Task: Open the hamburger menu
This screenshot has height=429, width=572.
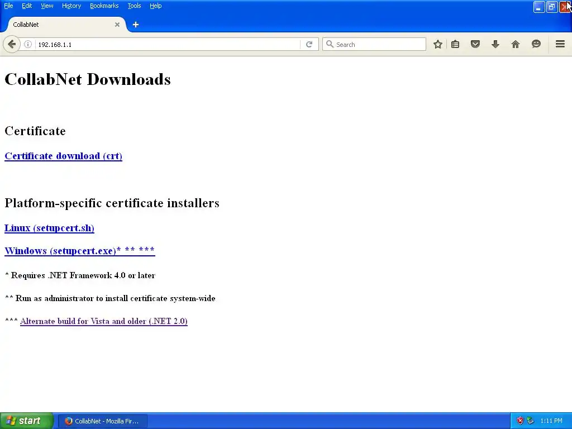Action: tap(560, 44)
